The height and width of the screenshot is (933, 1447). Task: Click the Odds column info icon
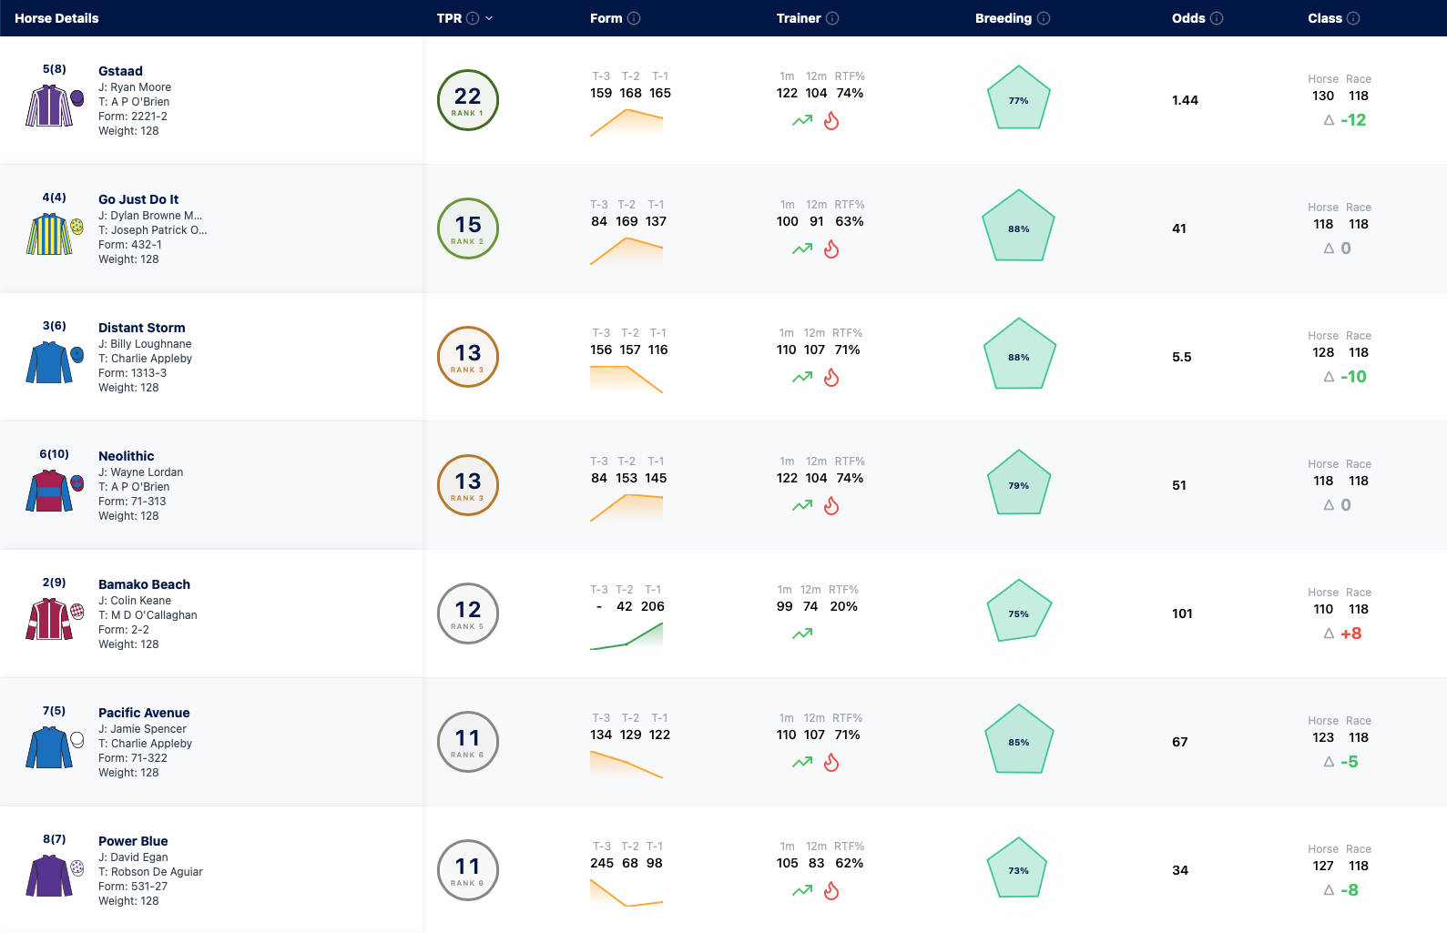[x=1217, y=18]
